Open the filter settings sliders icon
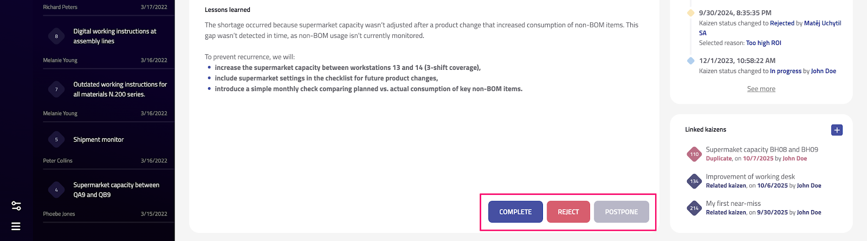867x241 pixels. [x=16, y=206]
